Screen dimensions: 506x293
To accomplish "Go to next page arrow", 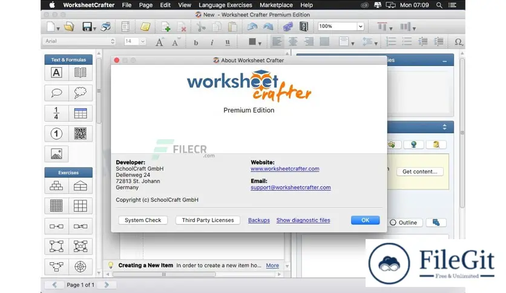I will point(107,285).
